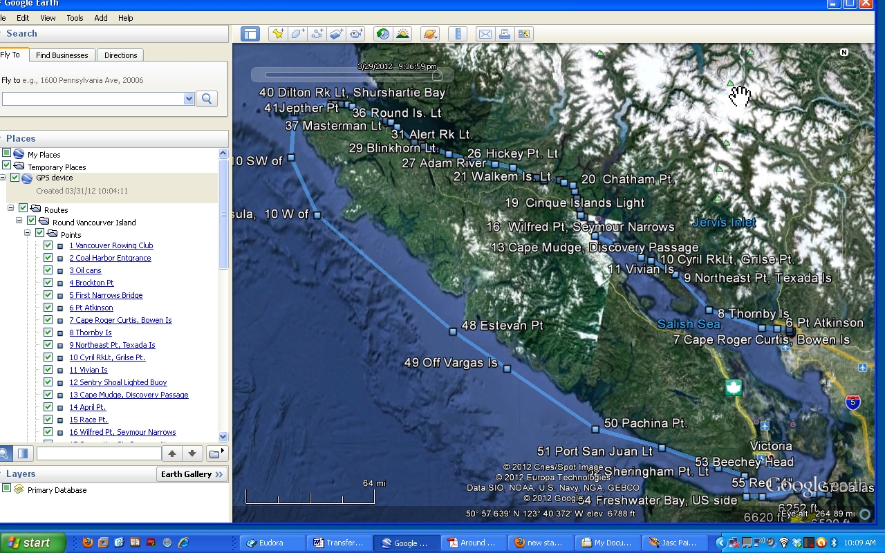Add a polygon from toolbar
885x553 pixels.
pos(297,34)
